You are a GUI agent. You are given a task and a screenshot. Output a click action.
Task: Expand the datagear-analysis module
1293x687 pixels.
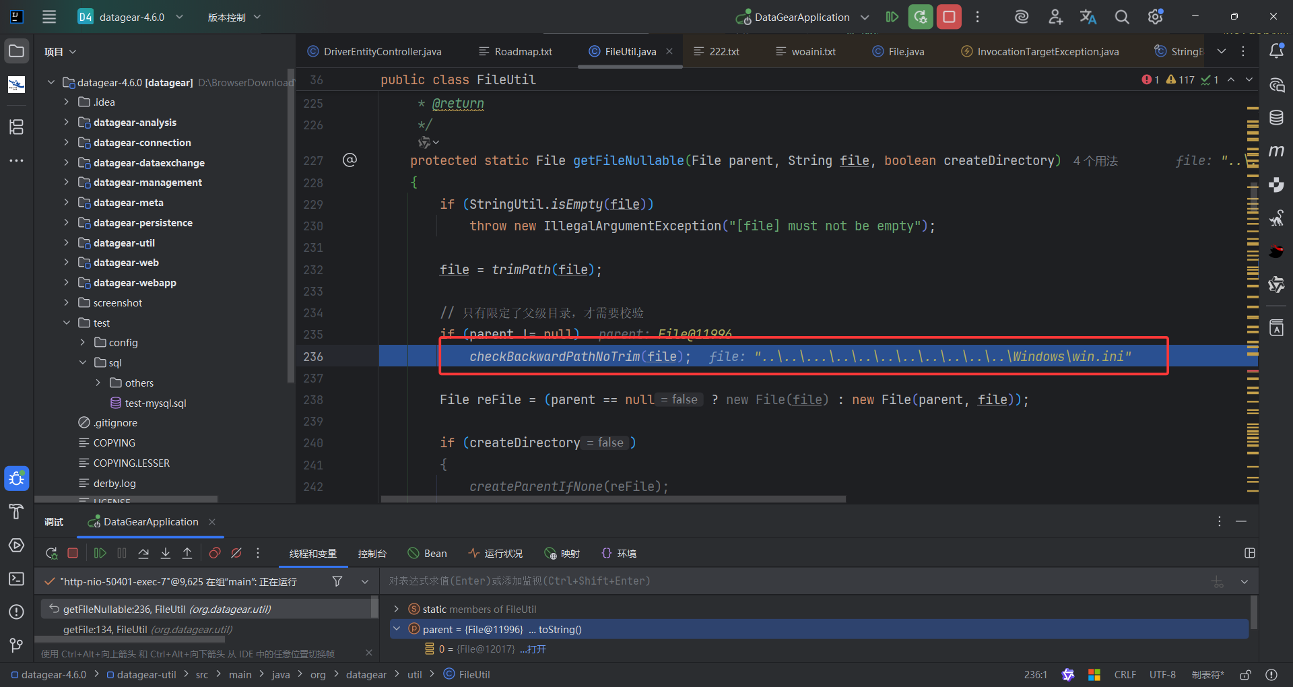click(x=66, y=123)
